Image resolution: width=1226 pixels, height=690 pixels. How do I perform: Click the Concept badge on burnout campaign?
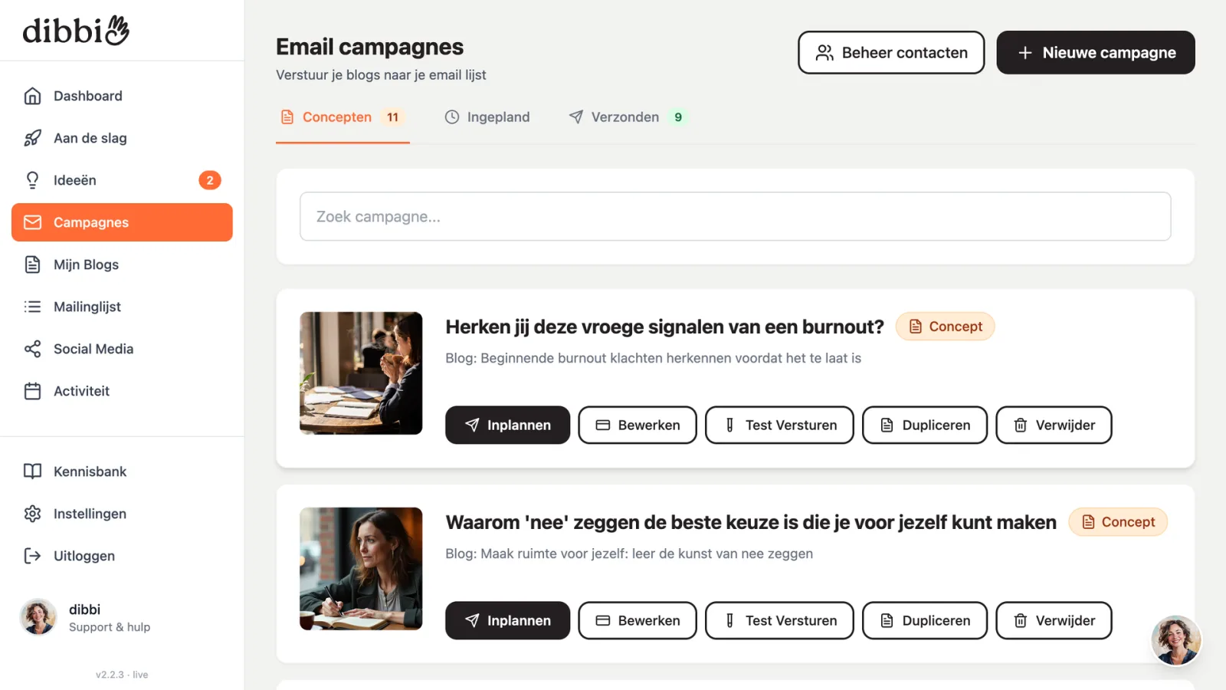(946, 327)
